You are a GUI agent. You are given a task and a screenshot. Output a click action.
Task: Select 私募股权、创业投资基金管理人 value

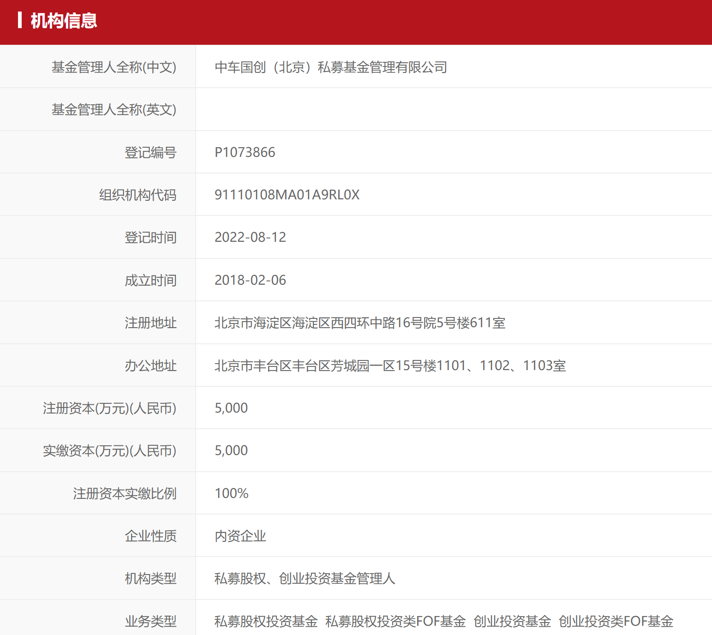tap(305, 579)
